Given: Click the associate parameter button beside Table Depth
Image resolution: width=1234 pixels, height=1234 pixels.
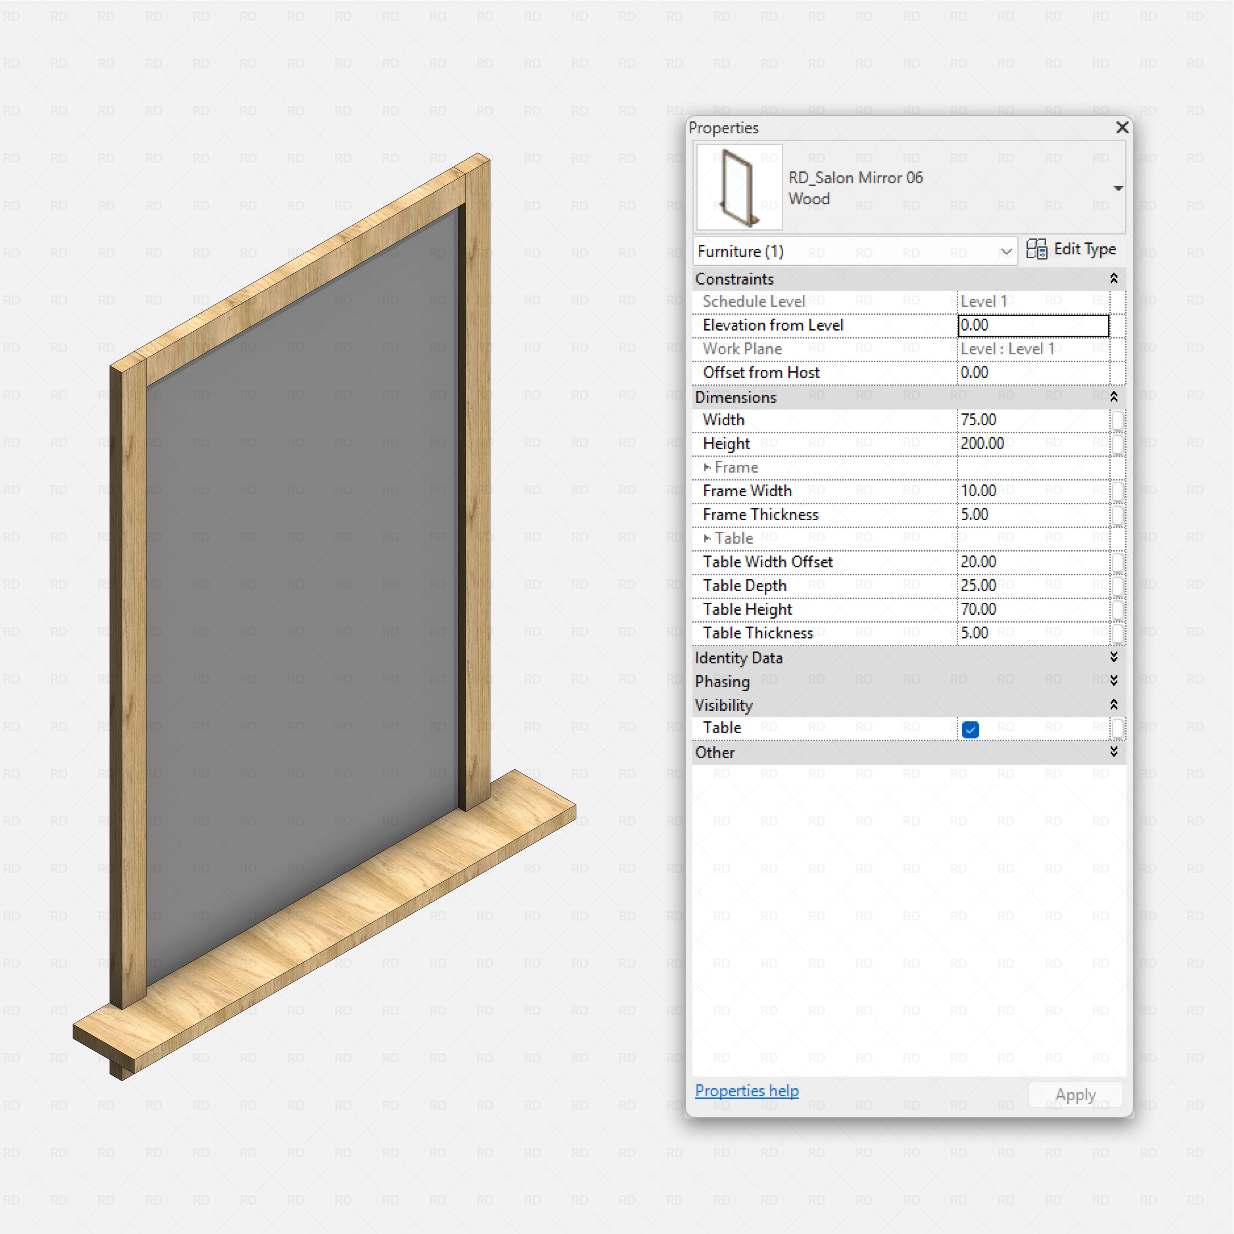Looking at the screenshot, I should point(1118,585).
